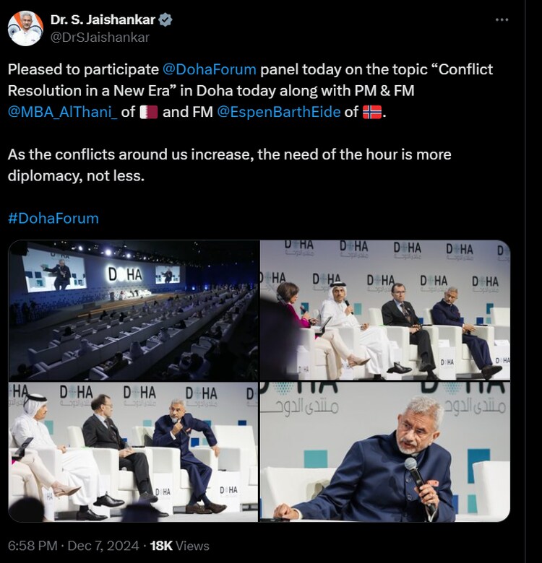The width and height of the screenshot is (542, 563).
Task: Open the close-up photo with microphone
Action: tap(385, 451)
